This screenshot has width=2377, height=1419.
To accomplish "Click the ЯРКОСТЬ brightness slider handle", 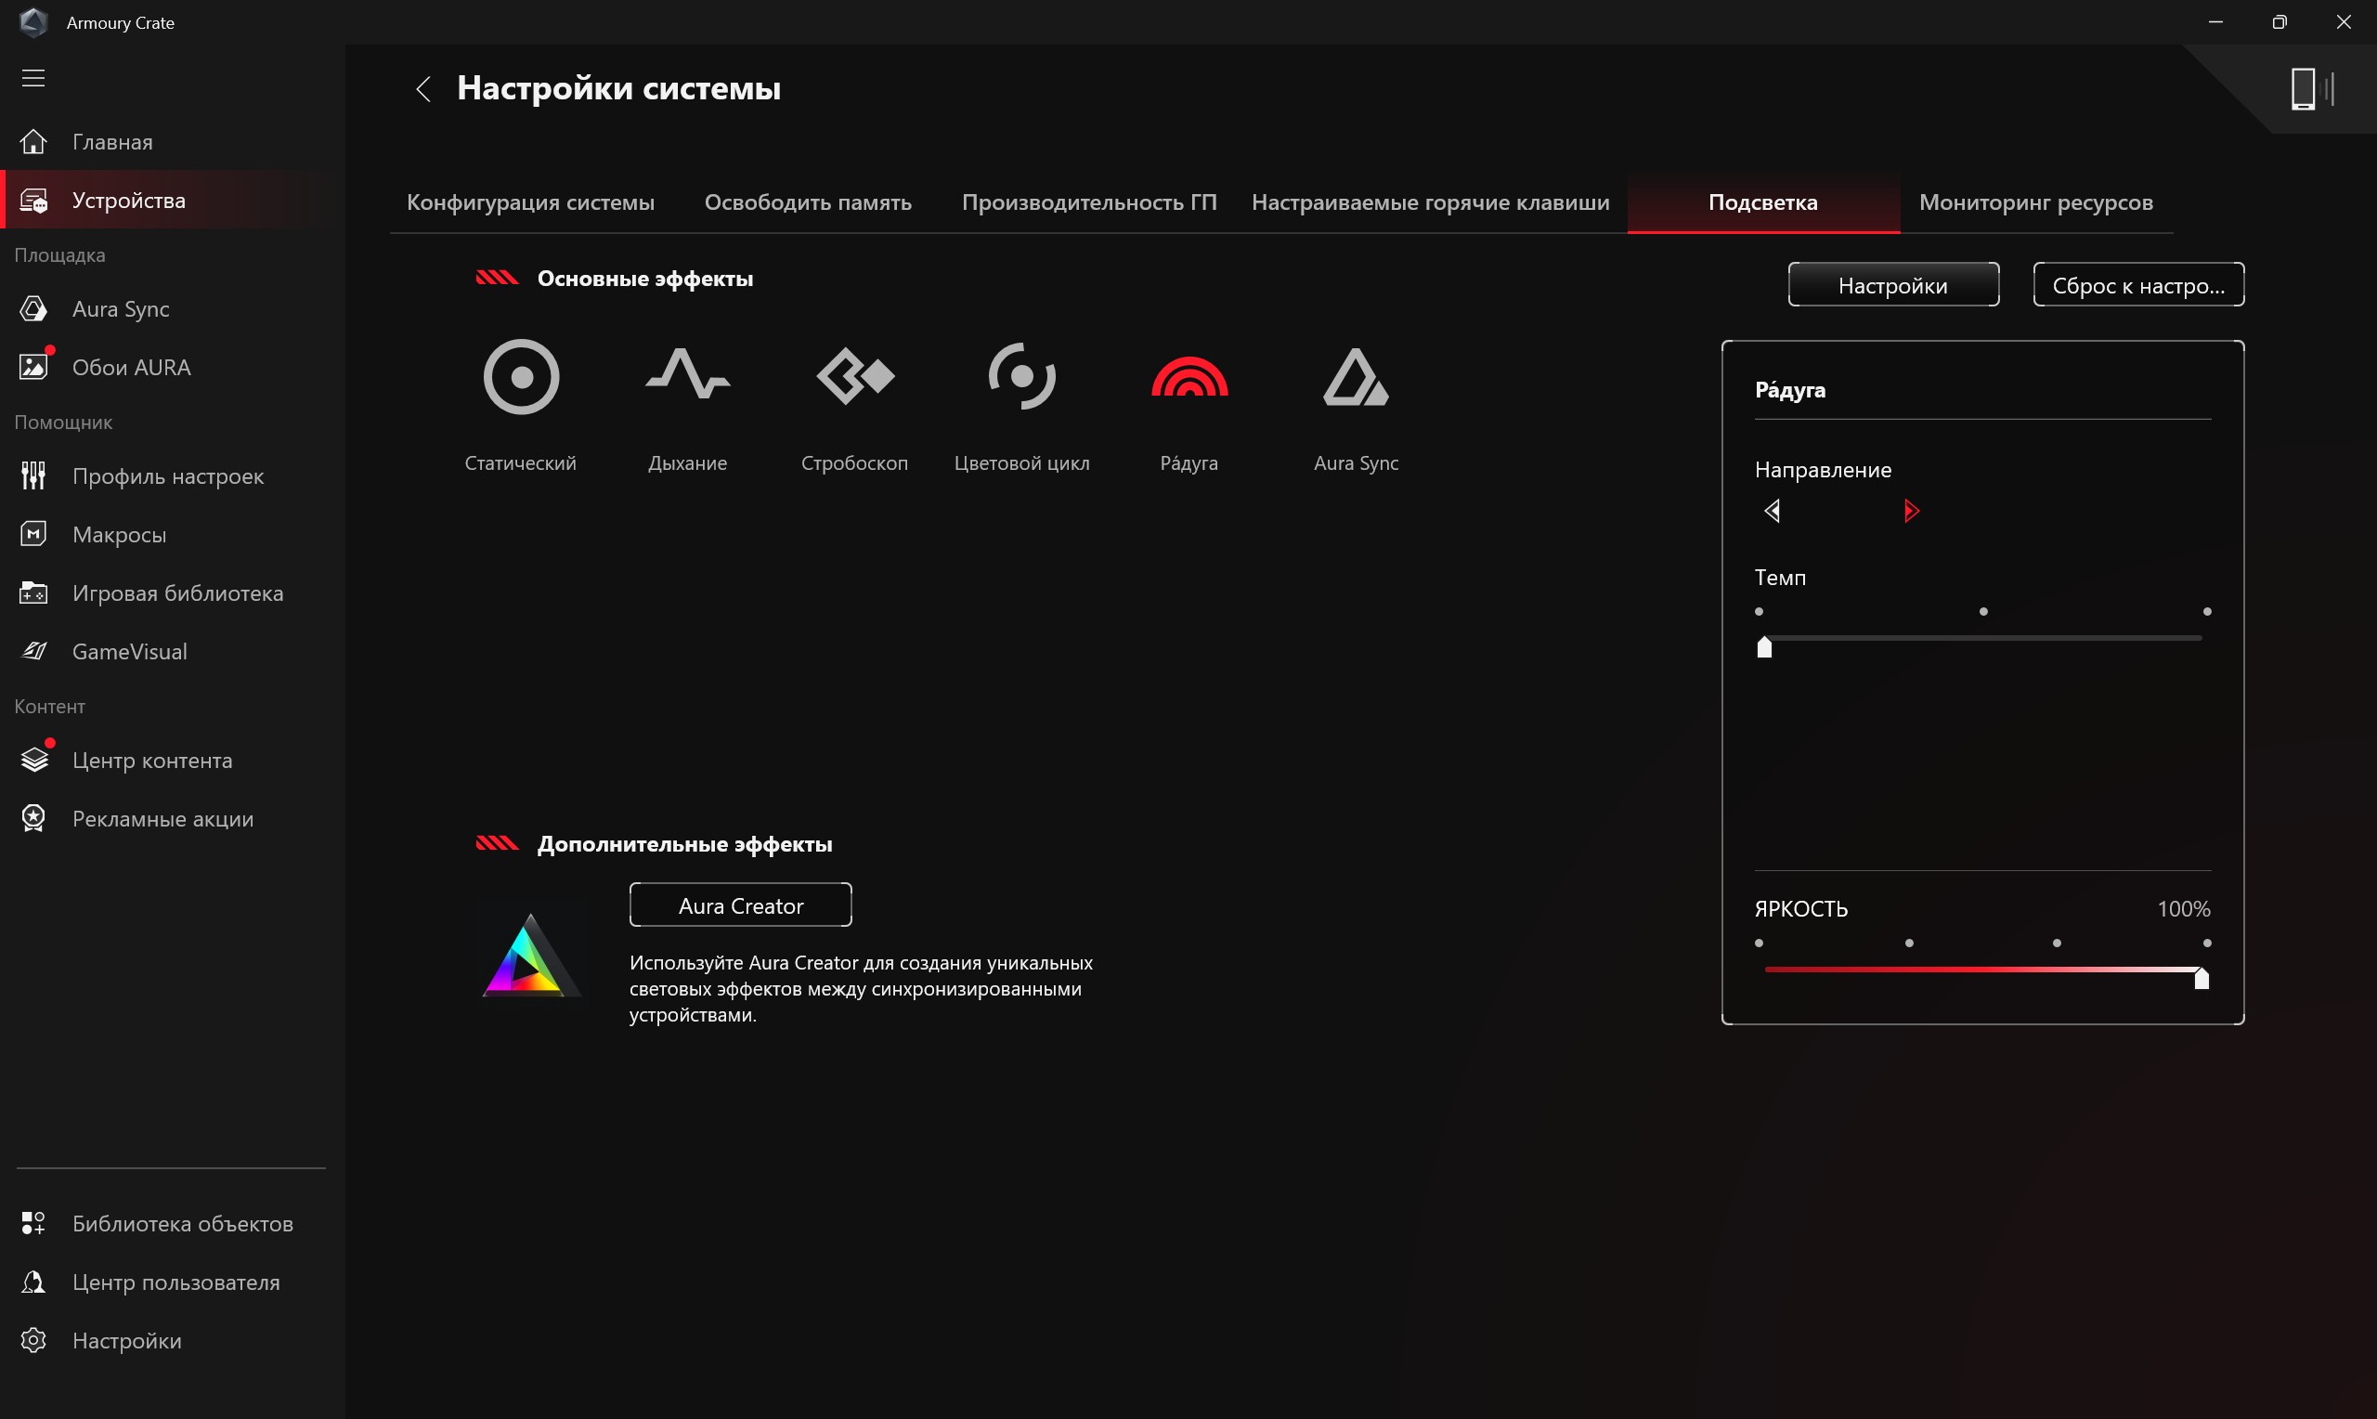I will click(x=2202, y=978).
